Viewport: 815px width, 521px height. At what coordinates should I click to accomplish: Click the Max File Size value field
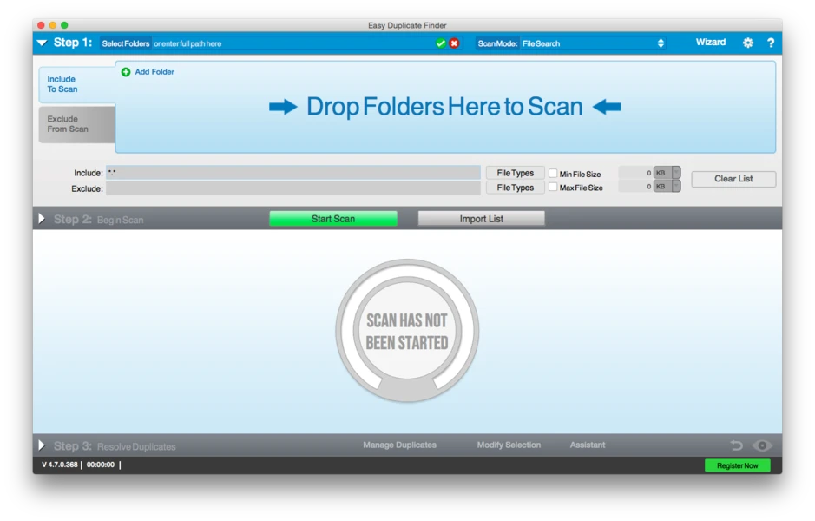(x=635, y=186)
